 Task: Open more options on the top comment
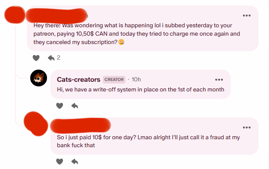246,16
